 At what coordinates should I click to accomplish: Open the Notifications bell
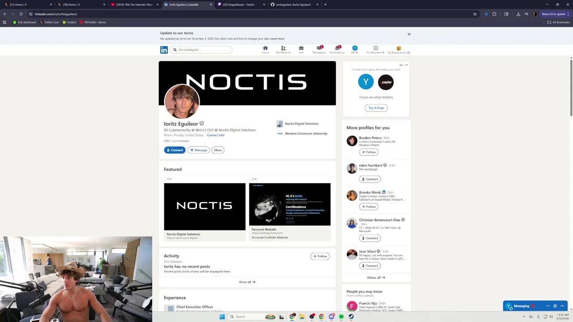click(x=337, y=50)
